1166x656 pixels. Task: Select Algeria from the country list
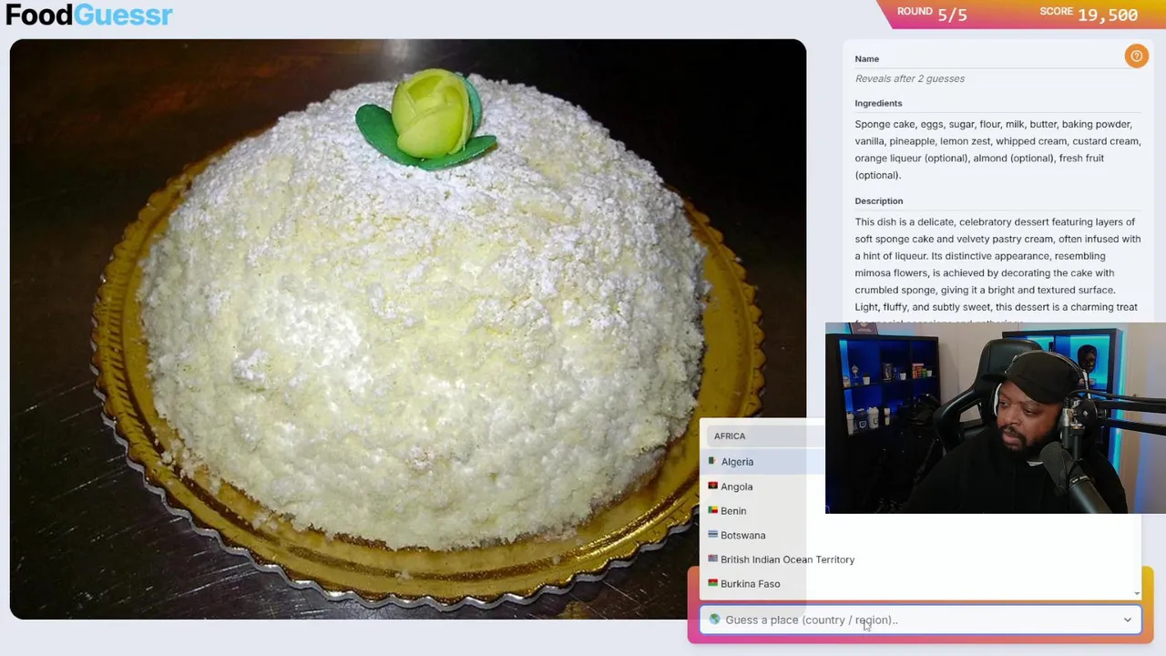coord(737,462)
